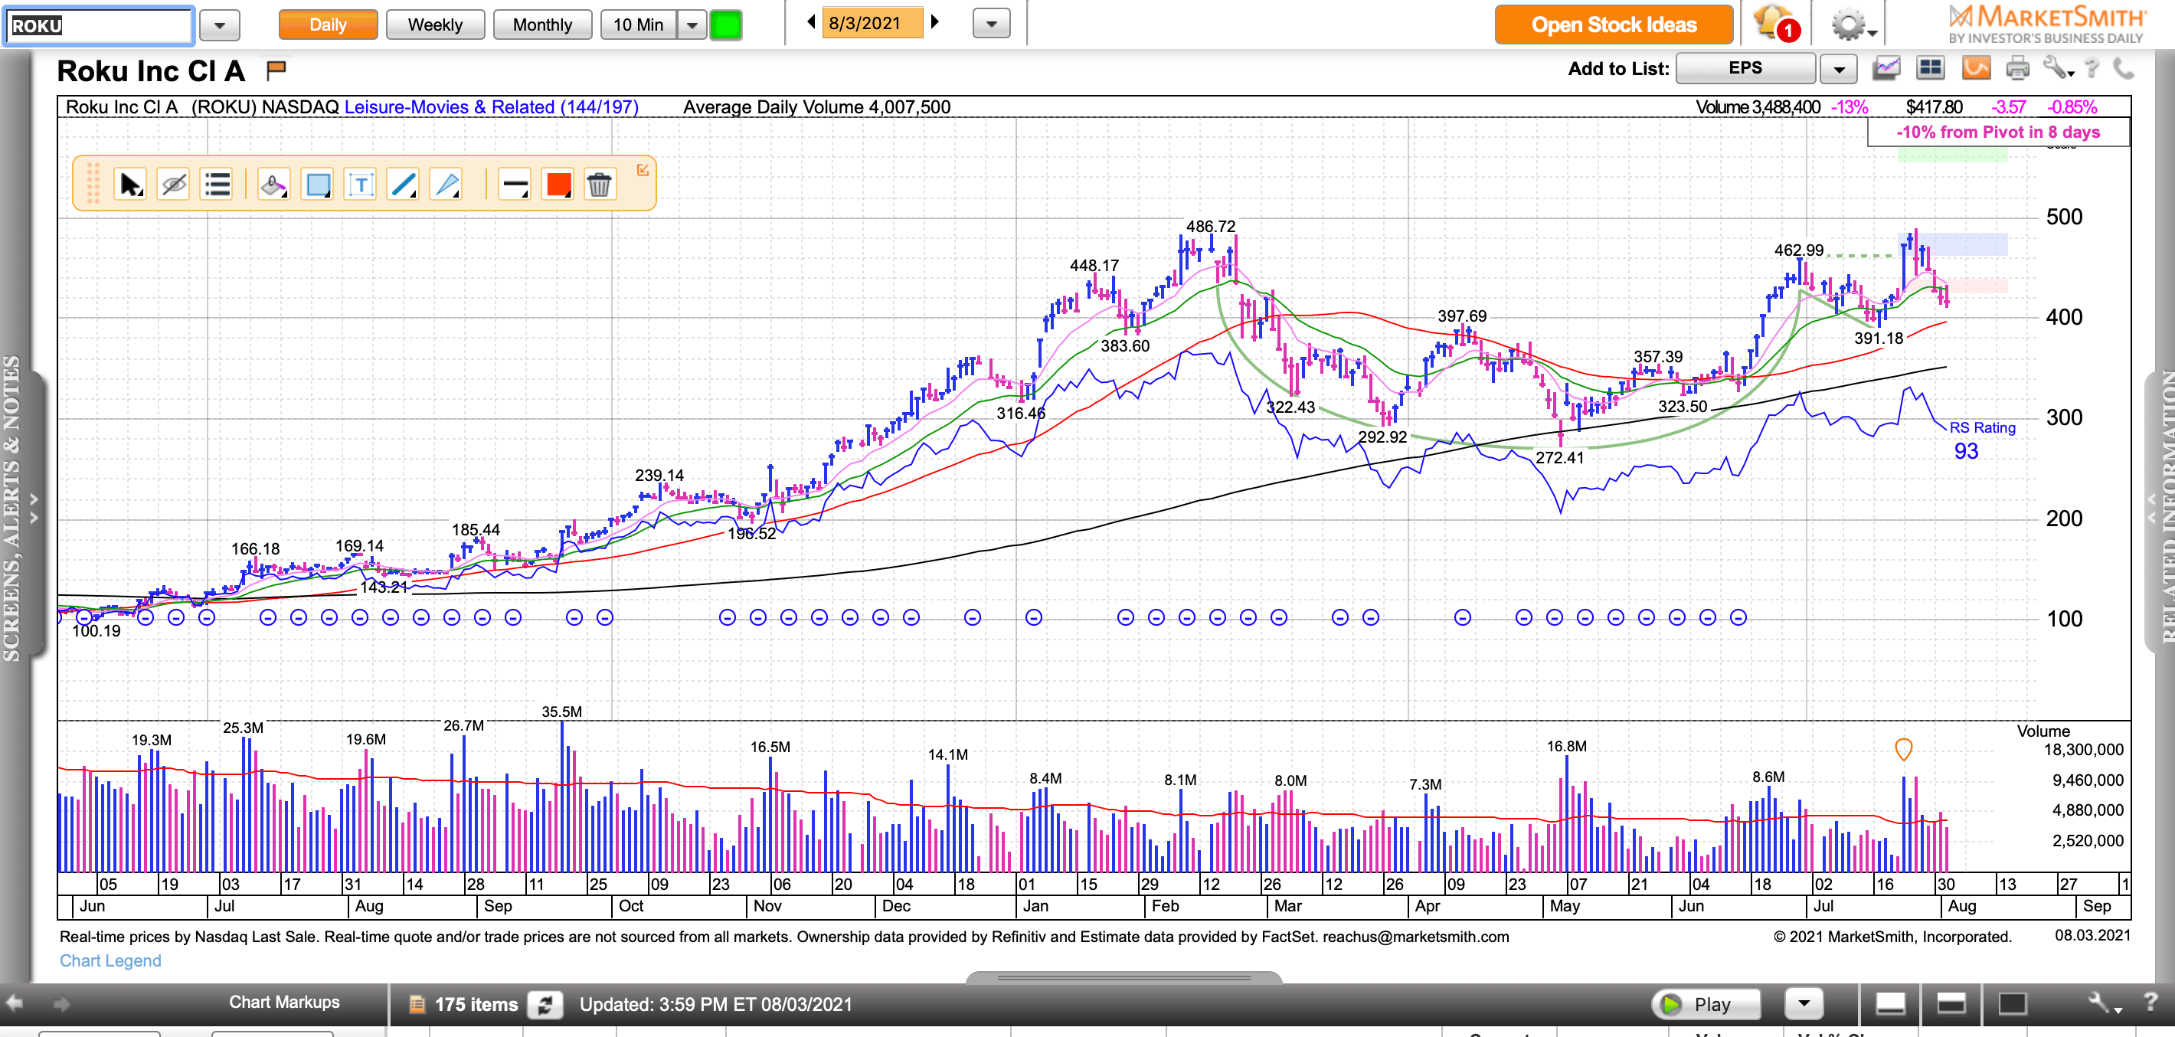
Task: Select the text box markup tool
Action: point(361,184)
